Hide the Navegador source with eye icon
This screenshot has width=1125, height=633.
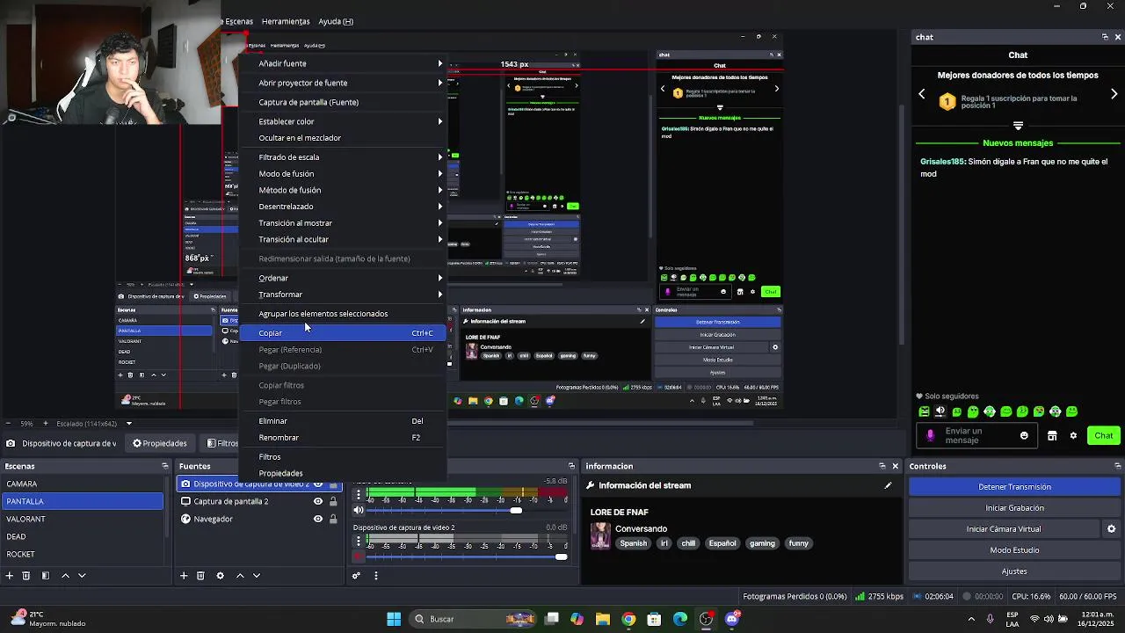click(318, 519)
